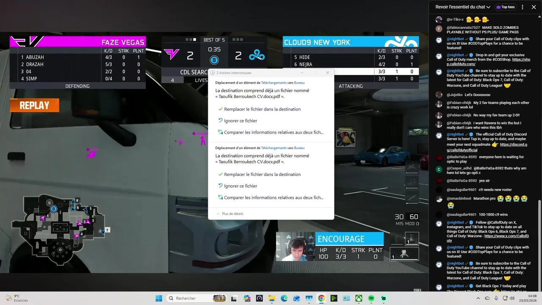Open File Explorer from the taskbar
Image resolution: width=542 pixels, height=305 pixels.
(272, 298)
